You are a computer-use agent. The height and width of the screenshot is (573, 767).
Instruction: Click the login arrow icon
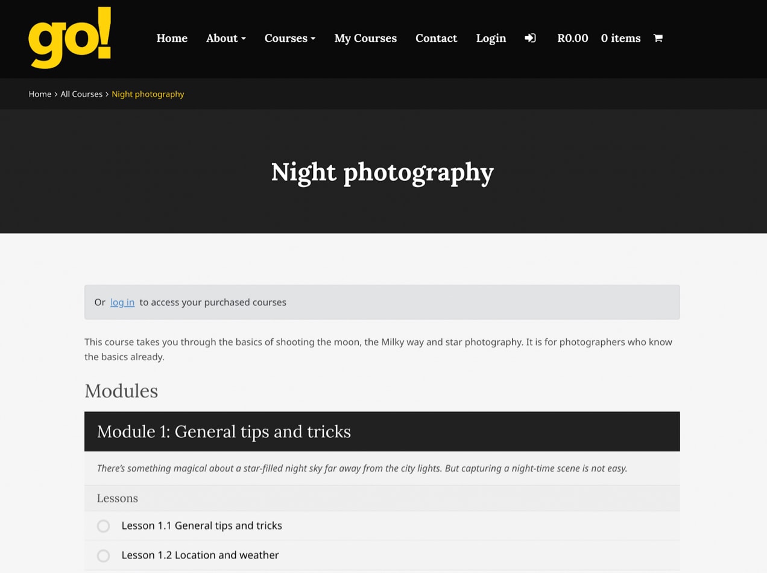click(530, 38)
